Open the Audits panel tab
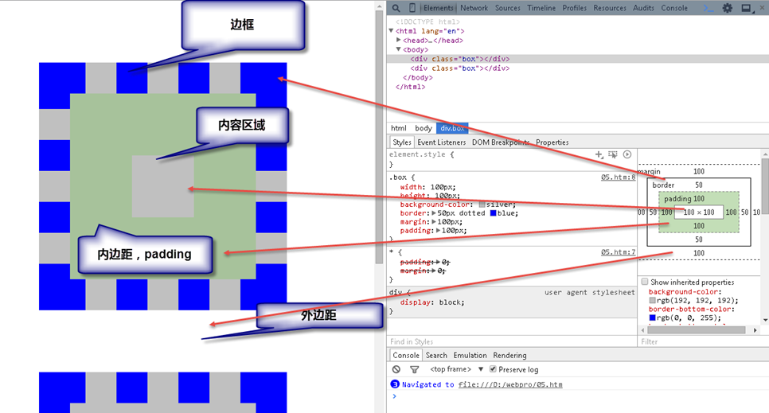 click(643, 8)
